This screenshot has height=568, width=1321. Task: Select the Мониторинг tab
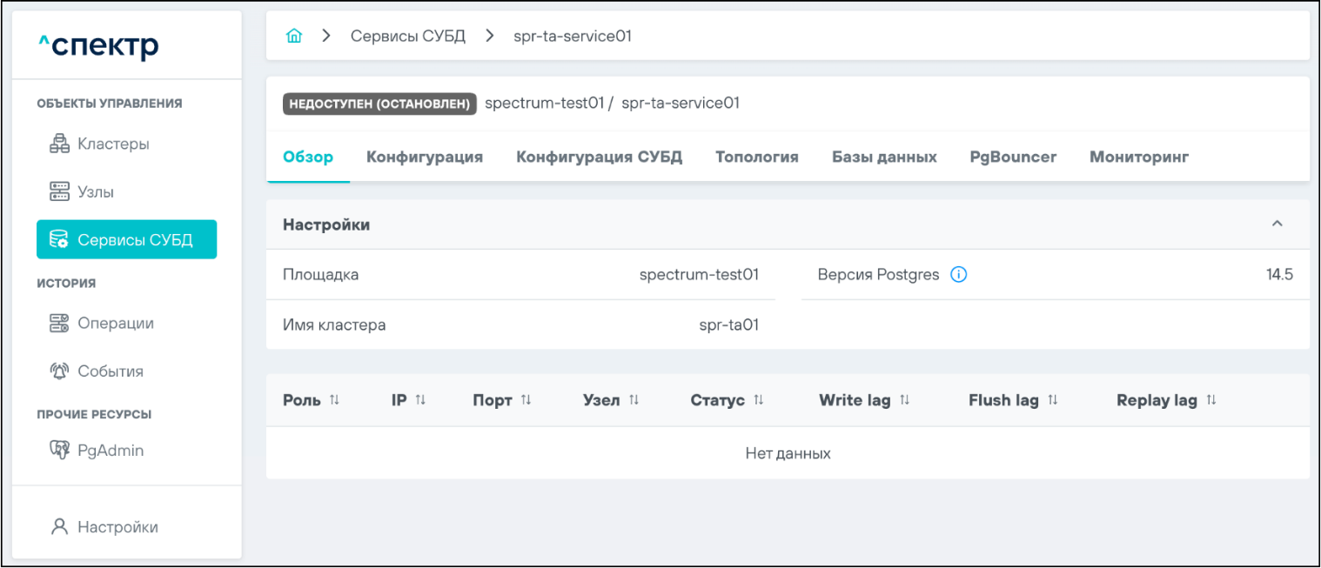[x=1138, y=157]
